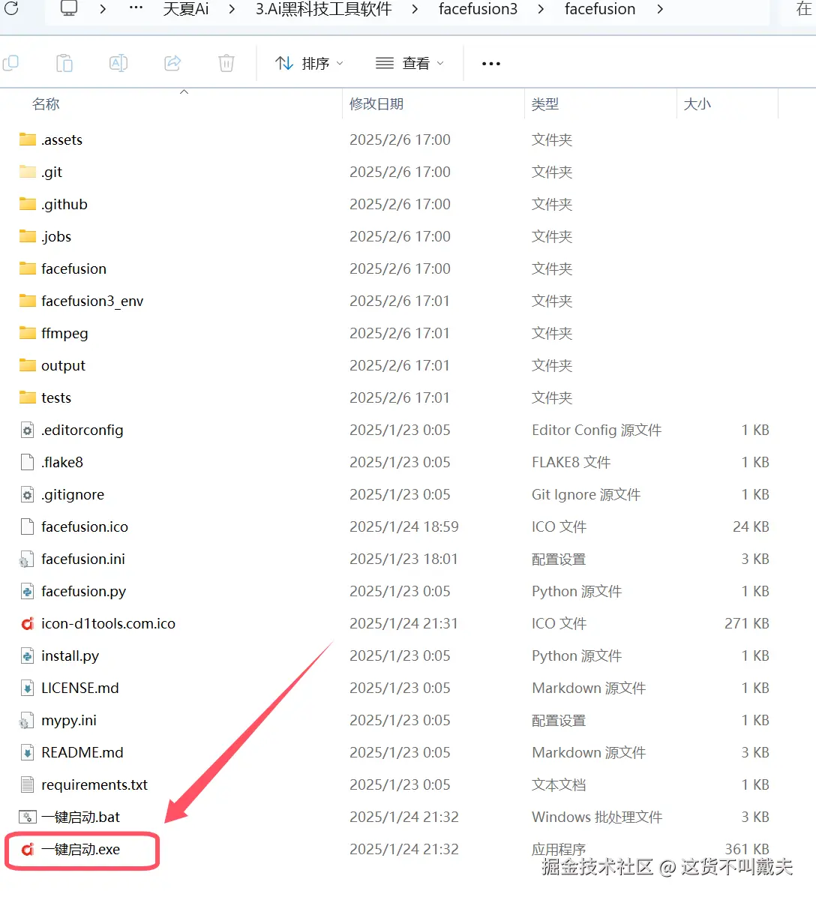Go to 天夏Ai breadcrumb folder
This screenshot has width=816, height=900.
click(186, 9)
